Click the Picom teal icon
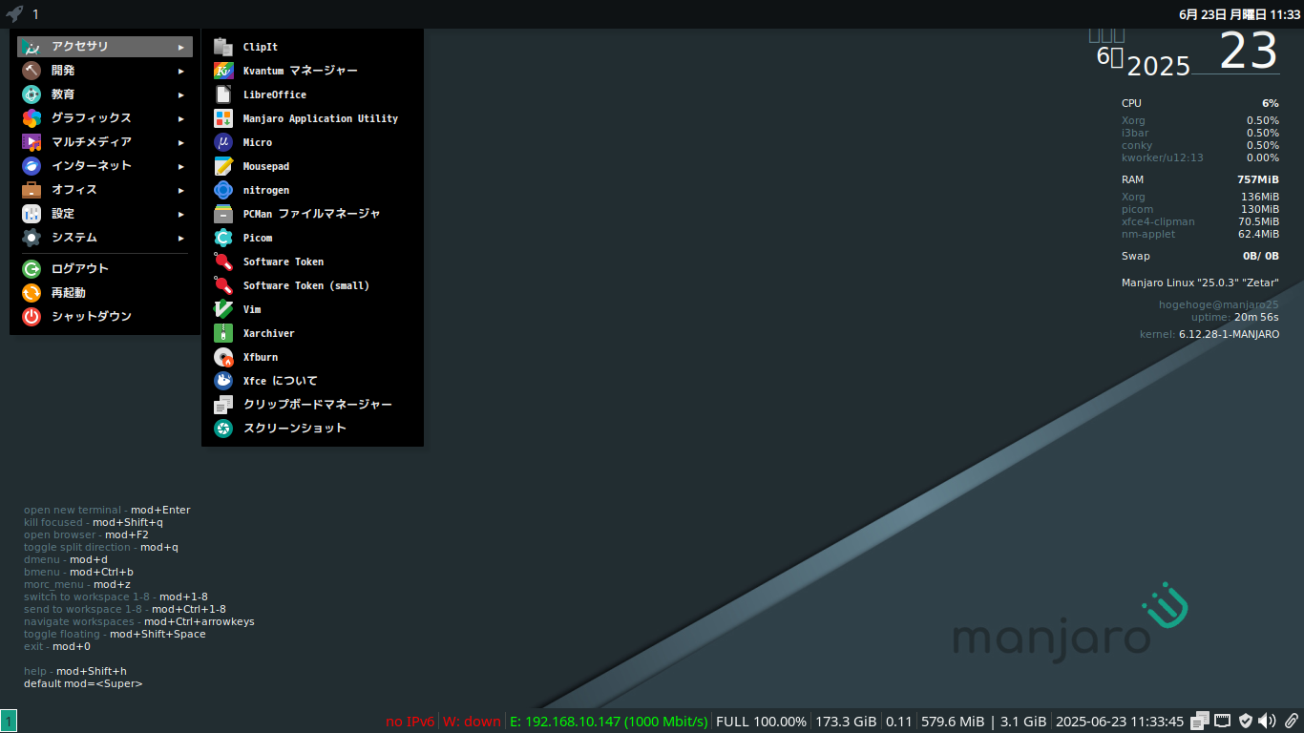This screenshot has height=733, width=1304. [223, 238]
